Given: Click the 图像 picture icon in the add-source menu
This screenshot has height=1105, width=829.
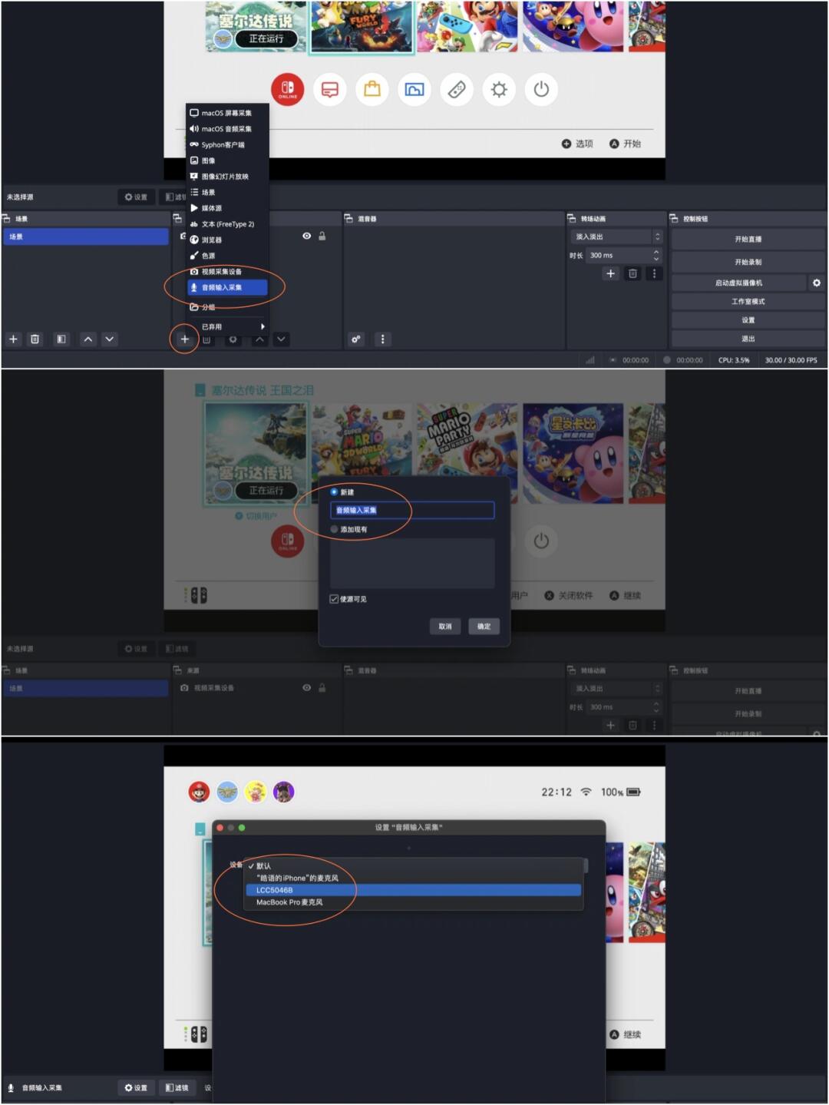Looking at the screenshot, I should click(x=194, y=160).
